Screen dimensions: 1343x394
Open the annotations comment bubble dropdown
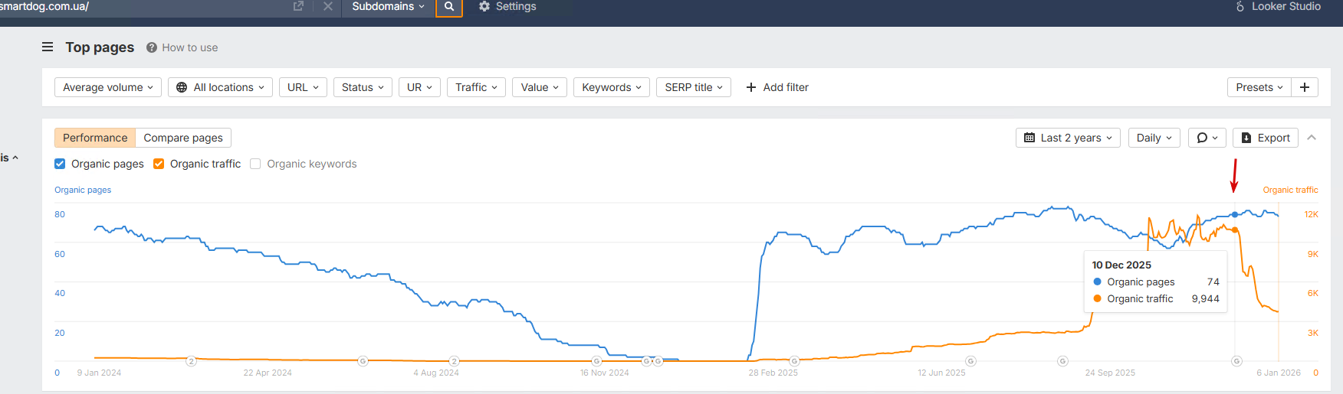pos(1207,138)
